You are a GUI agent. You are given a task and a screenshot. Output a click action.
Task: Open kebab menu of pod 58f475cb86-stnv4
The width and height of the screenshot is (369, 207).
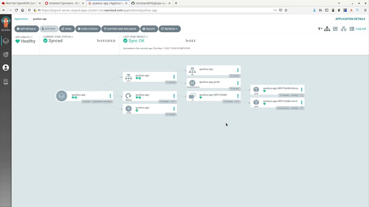tap(302, 102)
